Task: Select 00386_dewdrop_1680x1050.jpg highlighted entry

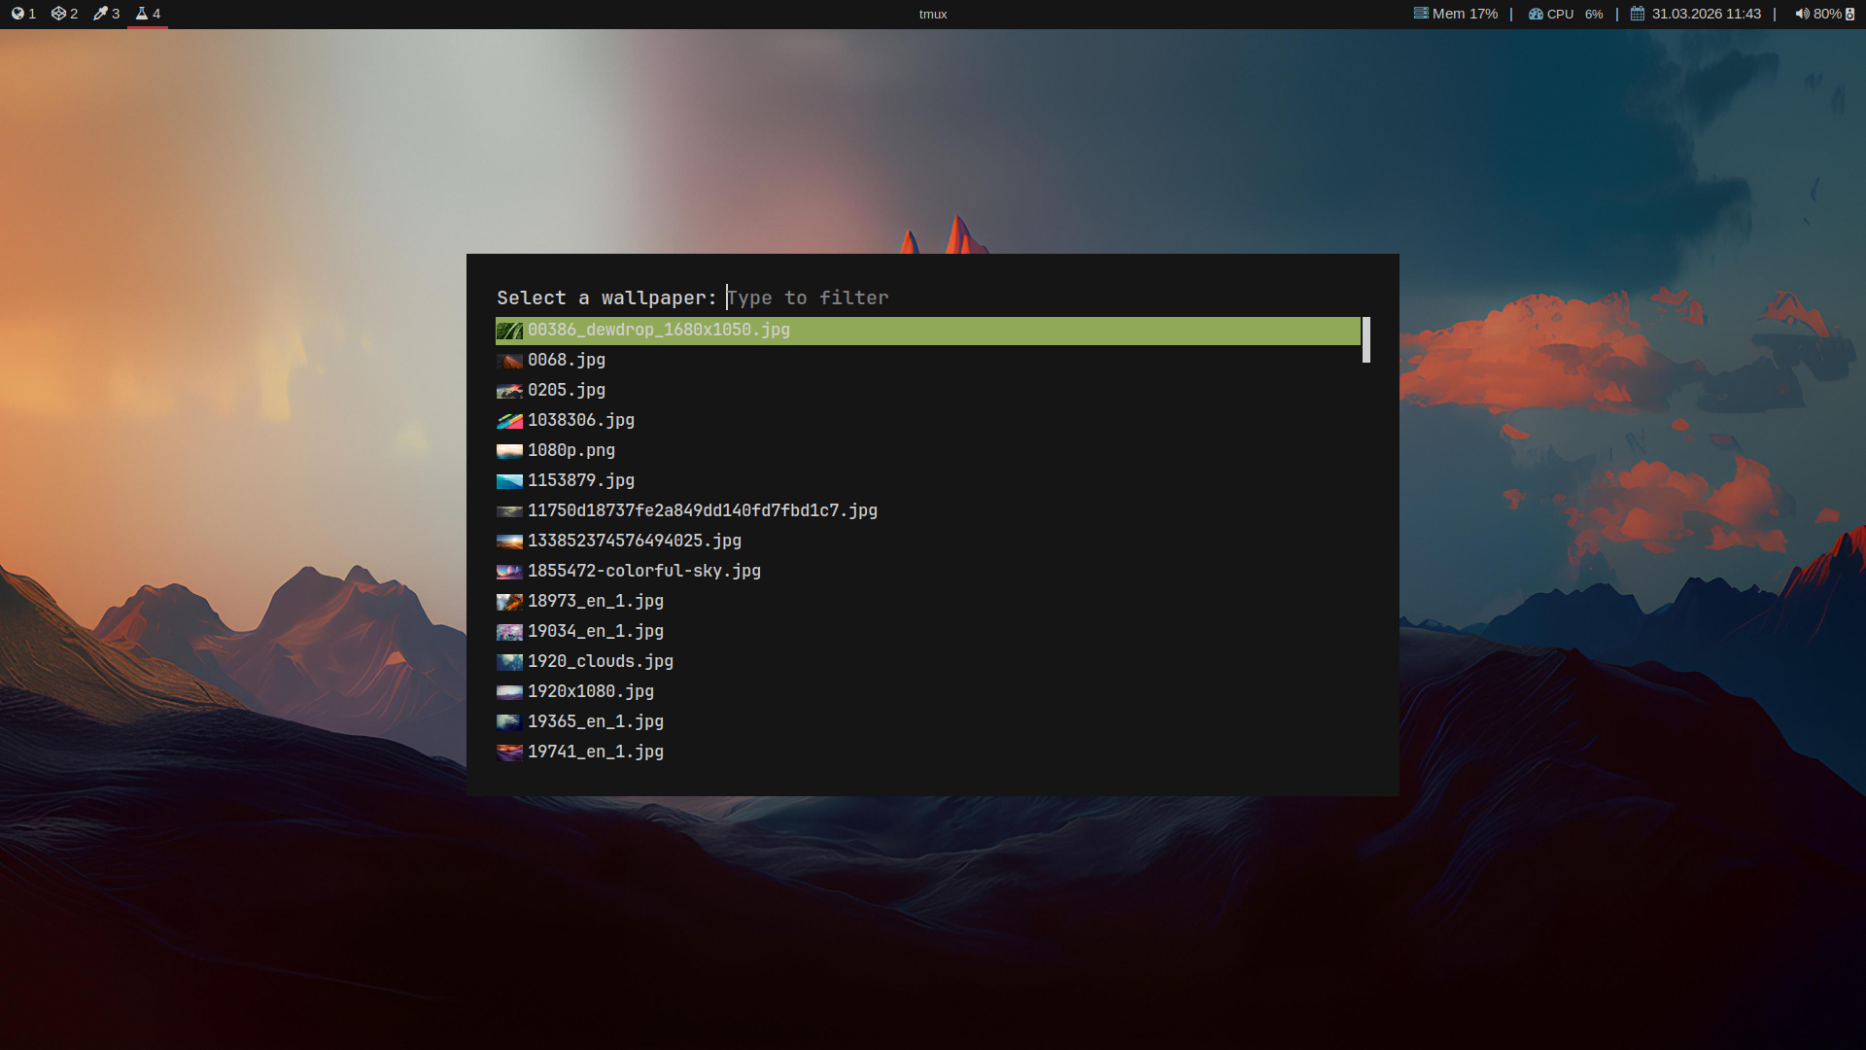Action: click(659, 331)
